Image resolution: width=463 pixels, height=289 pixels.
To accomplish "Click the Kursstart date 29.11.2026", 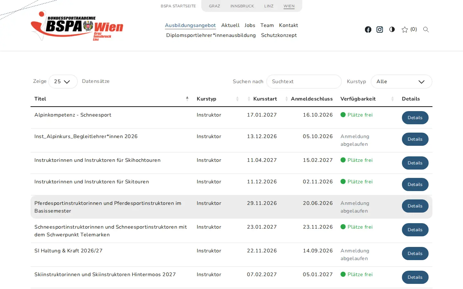I will pos(262,203).
